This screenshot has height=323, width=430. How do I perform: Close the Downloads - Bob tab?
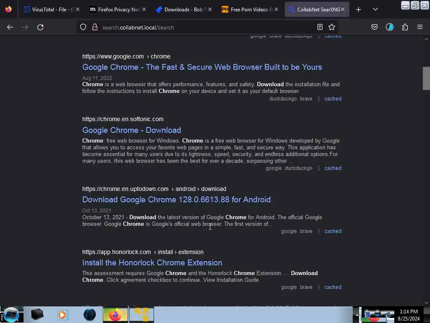pyautogui.click(x=210, y=9)
